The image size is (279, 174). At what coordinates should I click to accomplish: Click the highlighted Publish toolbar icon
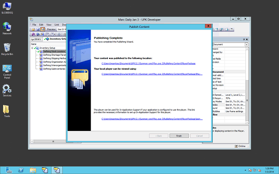tap(43, 29)
